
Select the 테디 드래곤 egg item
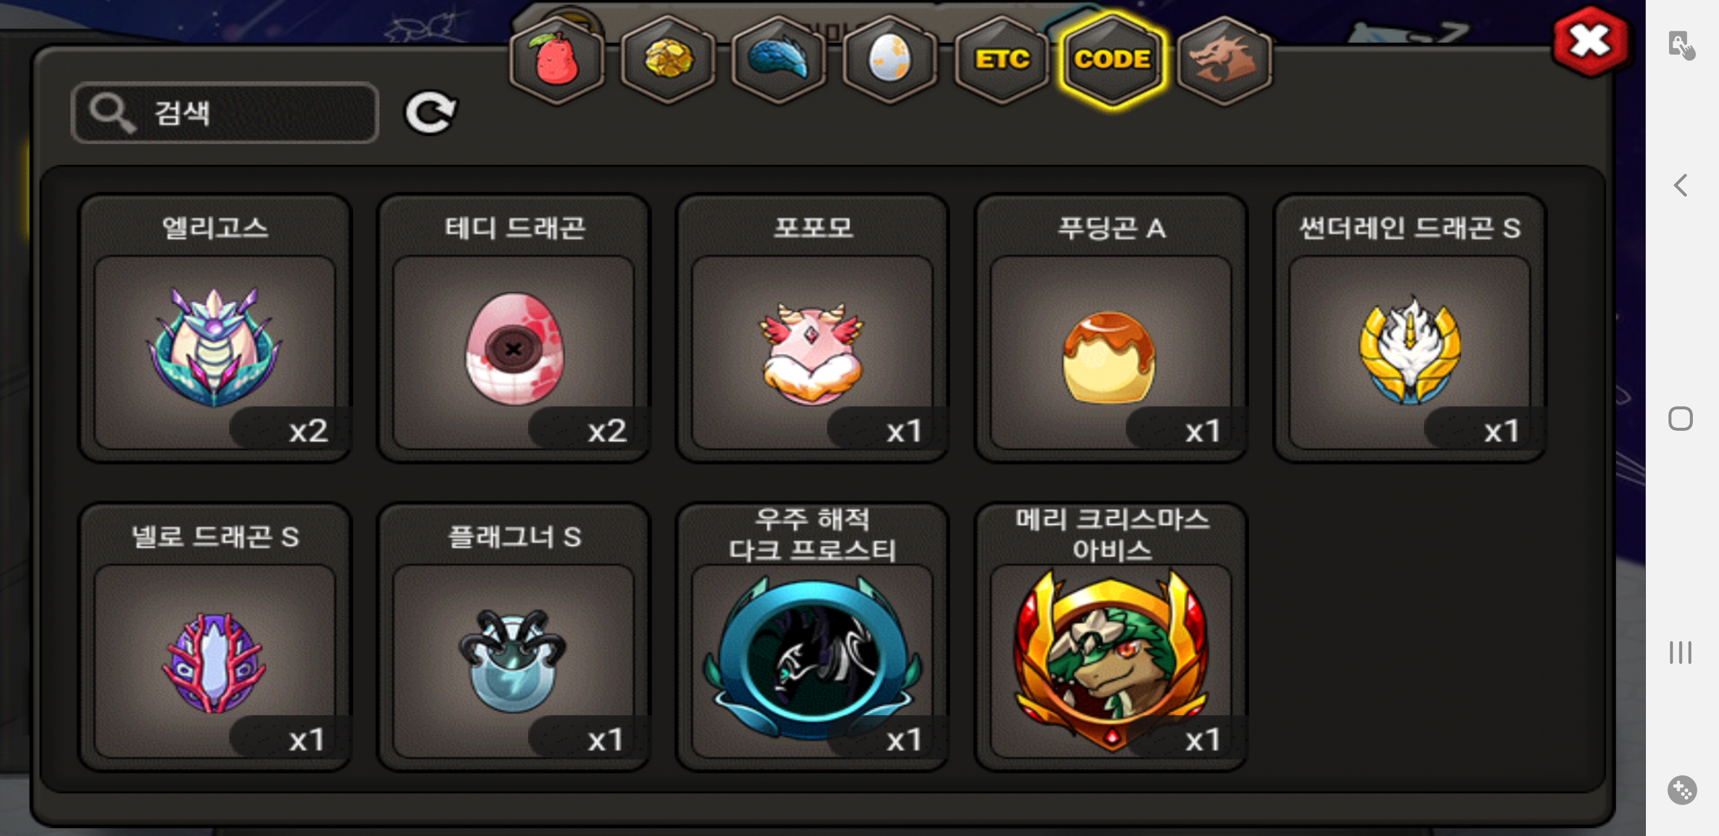(x=514, y=328)
